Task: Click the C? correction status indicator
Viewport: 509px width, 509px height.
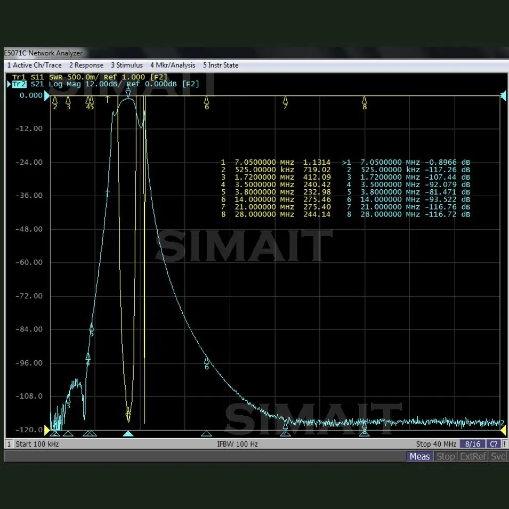Action: point(494,444)
